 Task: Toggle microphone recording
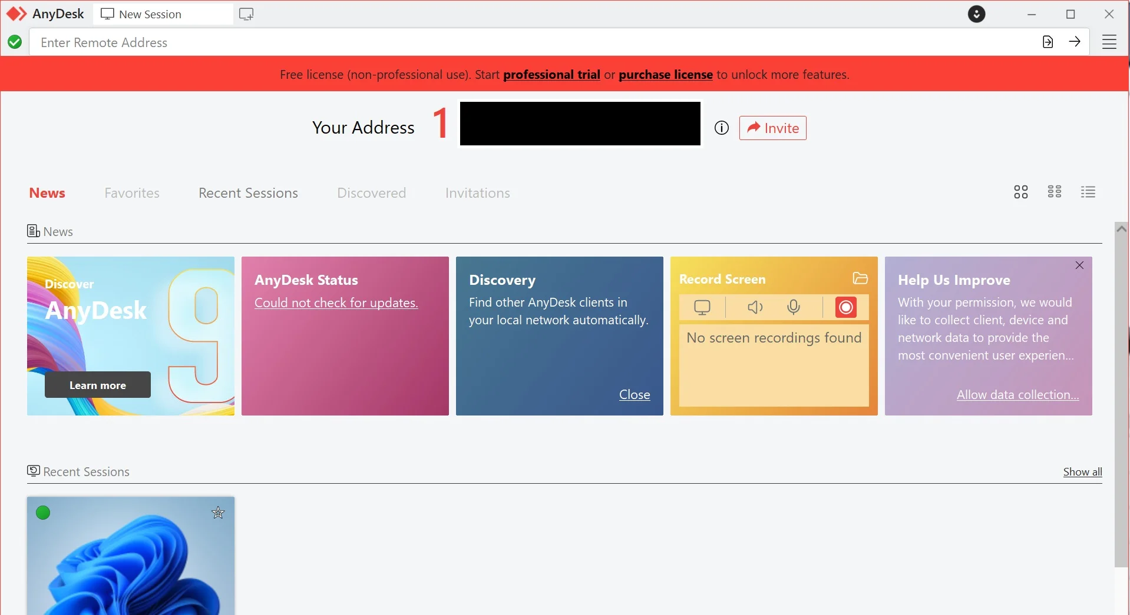pyautogui.click(x=794, y=307)
